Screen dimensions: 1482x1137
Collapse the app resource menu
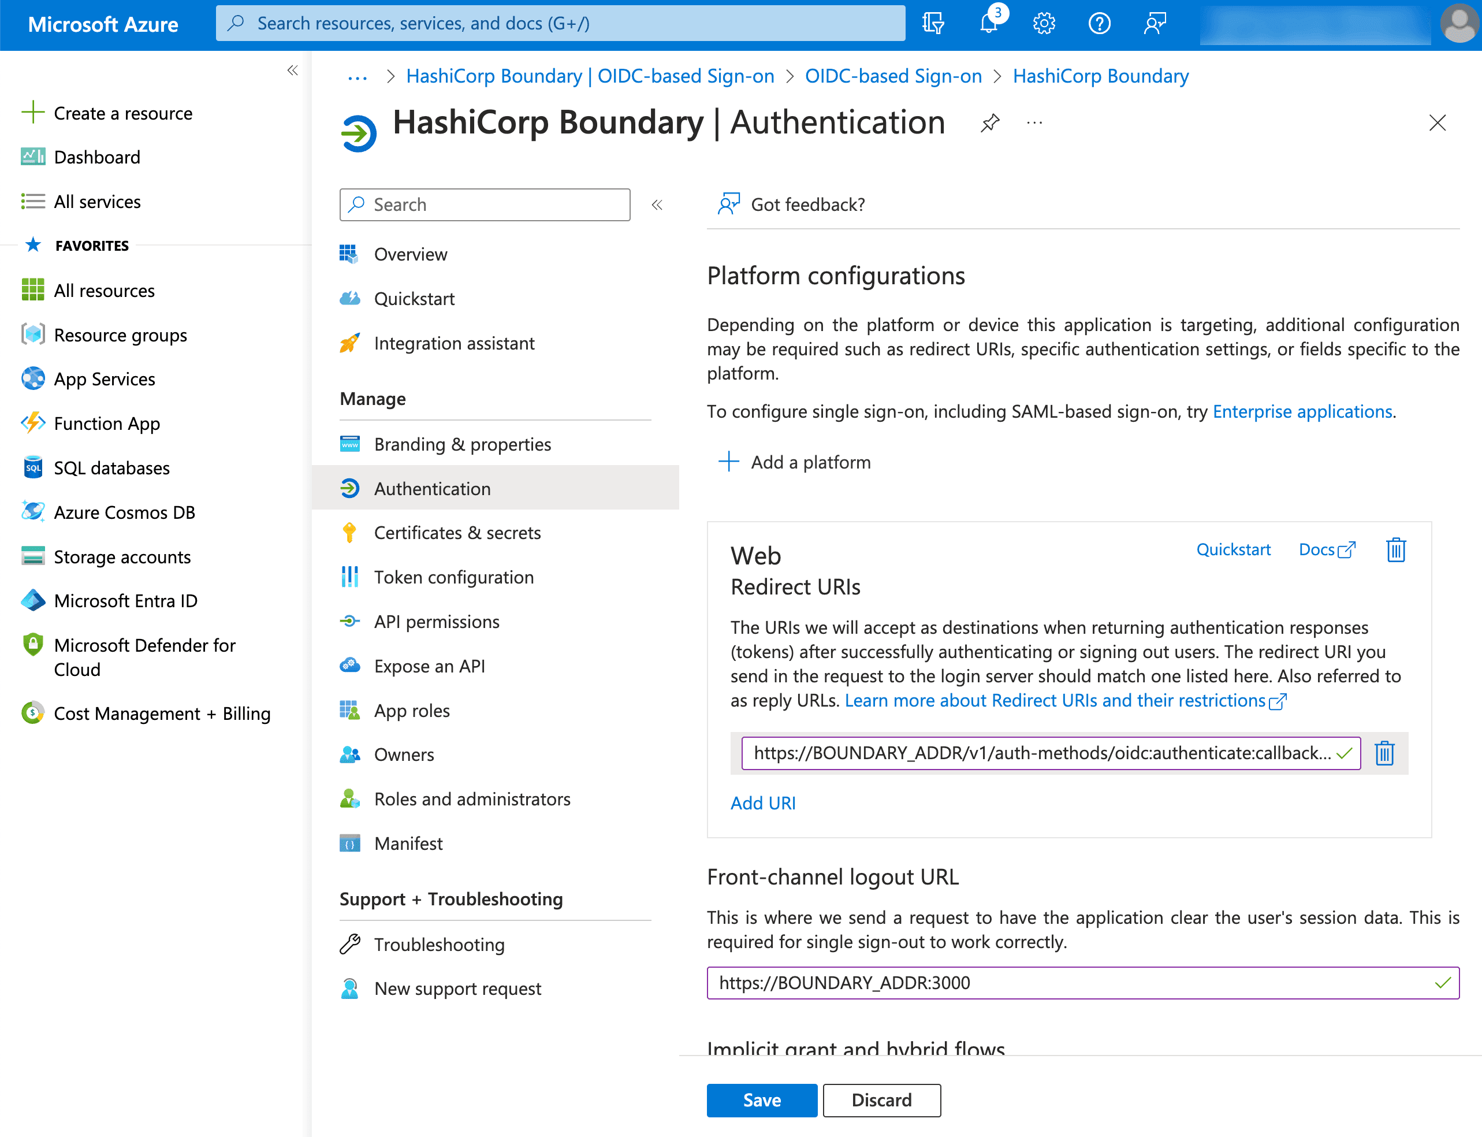657,205
